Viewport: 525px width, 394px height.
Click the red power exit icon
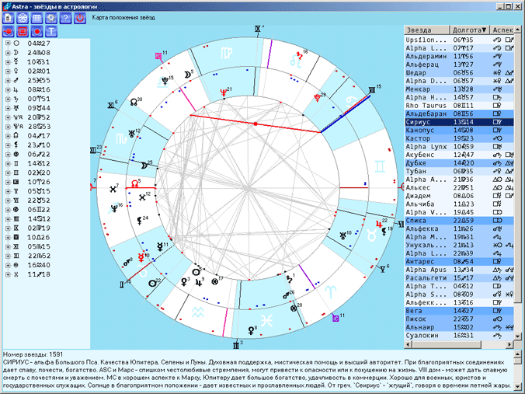(x=80, y=18)
